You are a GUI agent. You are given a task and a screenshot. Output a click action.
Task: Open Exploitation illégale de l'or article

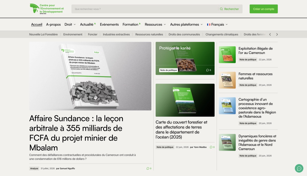(x=256, y=51)
